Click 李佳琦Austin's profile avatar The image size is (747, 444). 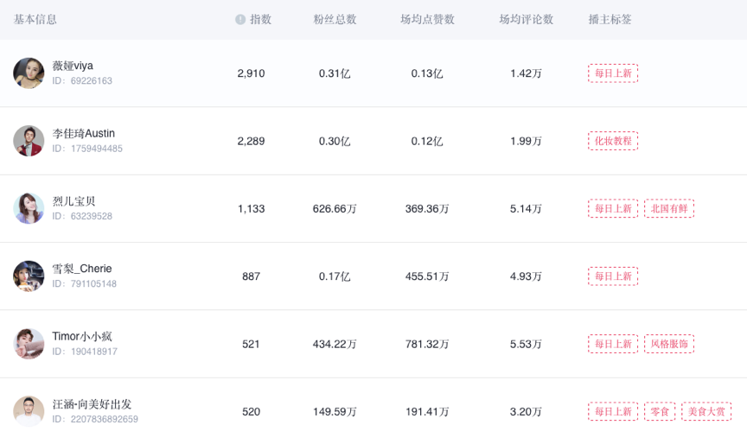pos(29,141)
